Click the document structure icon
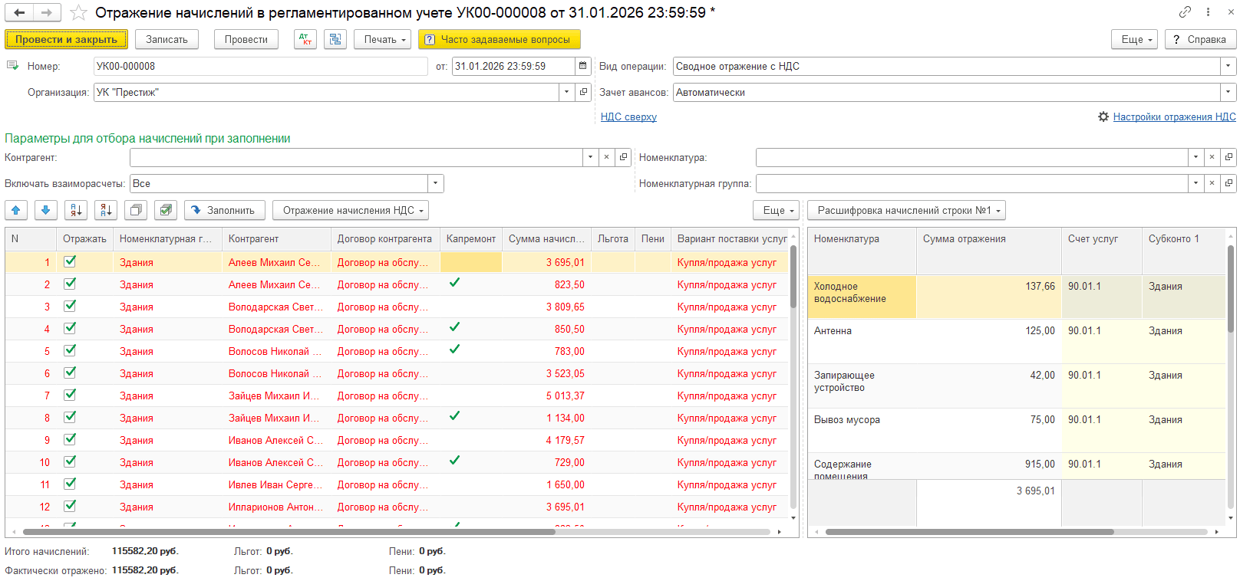The width and height of the screenshot is (1240, 581). pos(335,39)
